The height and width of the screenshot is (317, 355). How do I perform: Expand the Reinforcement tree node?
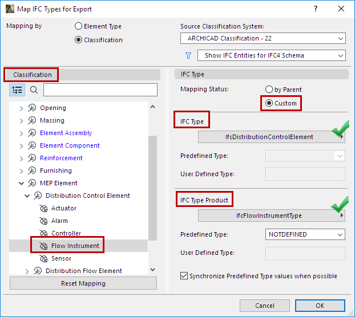[21, 158]
